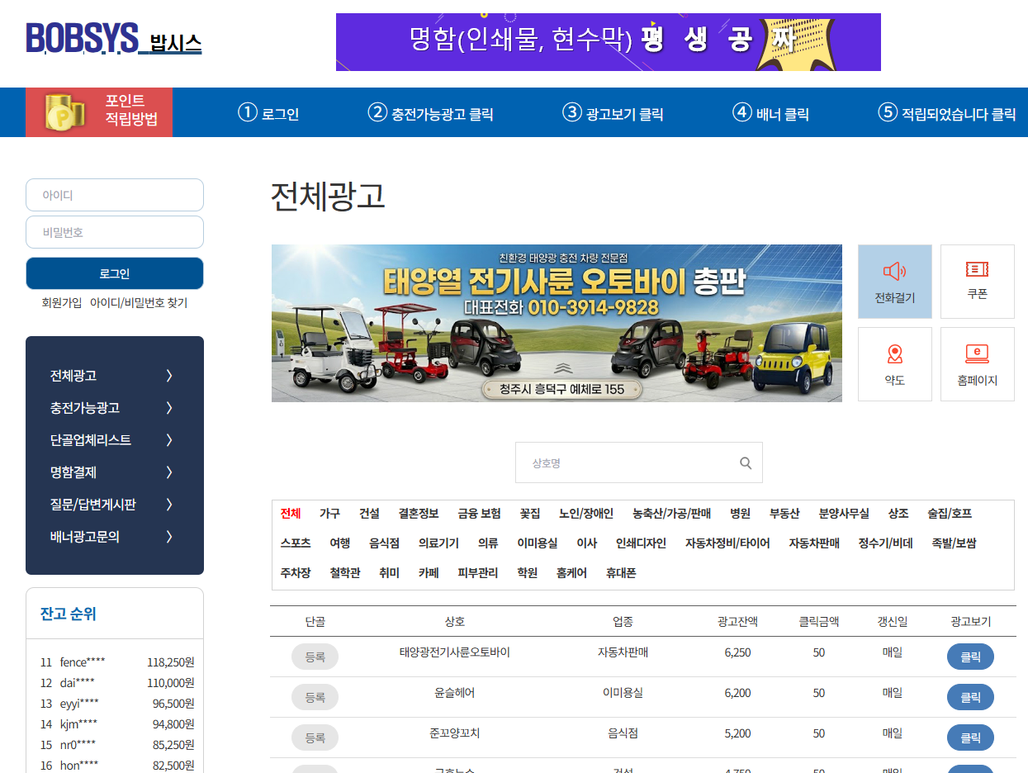Open the 약도 map pin tile

[895, 364]
